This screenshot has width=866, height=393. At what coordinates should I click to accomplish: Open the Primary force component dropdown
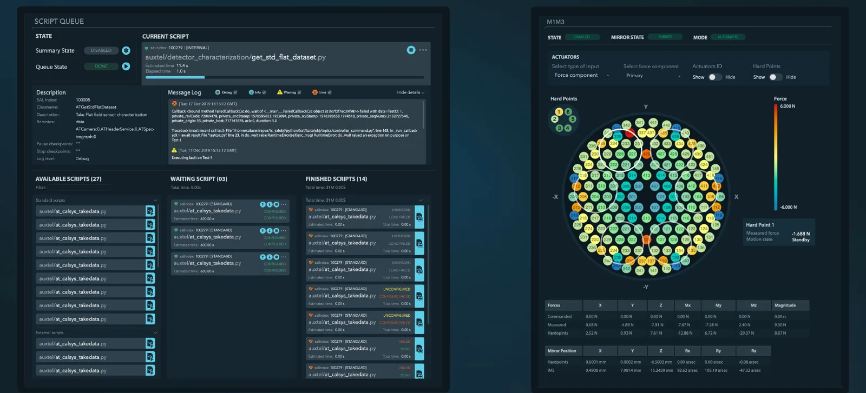[653, 76]
